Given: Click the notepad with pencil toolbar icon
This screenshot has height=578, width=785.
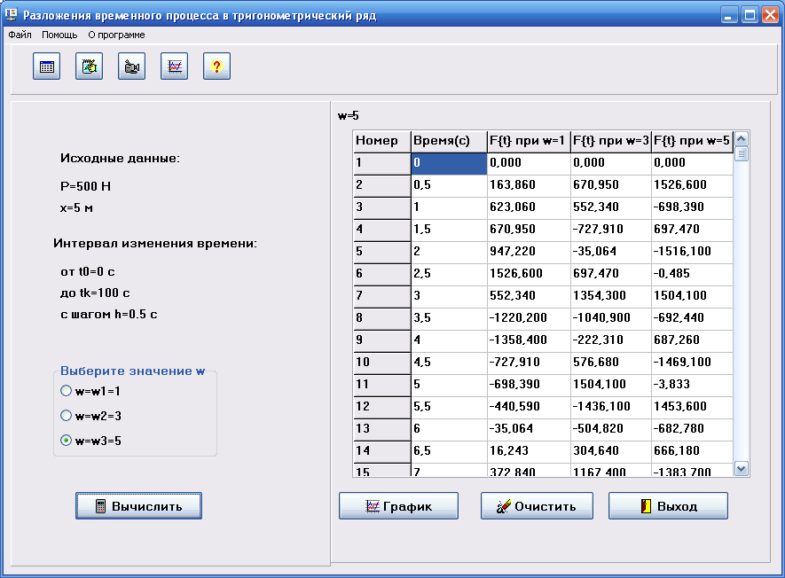Looking at the screenshot, I should click(x=90, y=66).
